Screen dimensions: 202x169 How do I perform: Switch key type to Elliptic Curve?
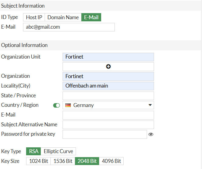[58, 151]
